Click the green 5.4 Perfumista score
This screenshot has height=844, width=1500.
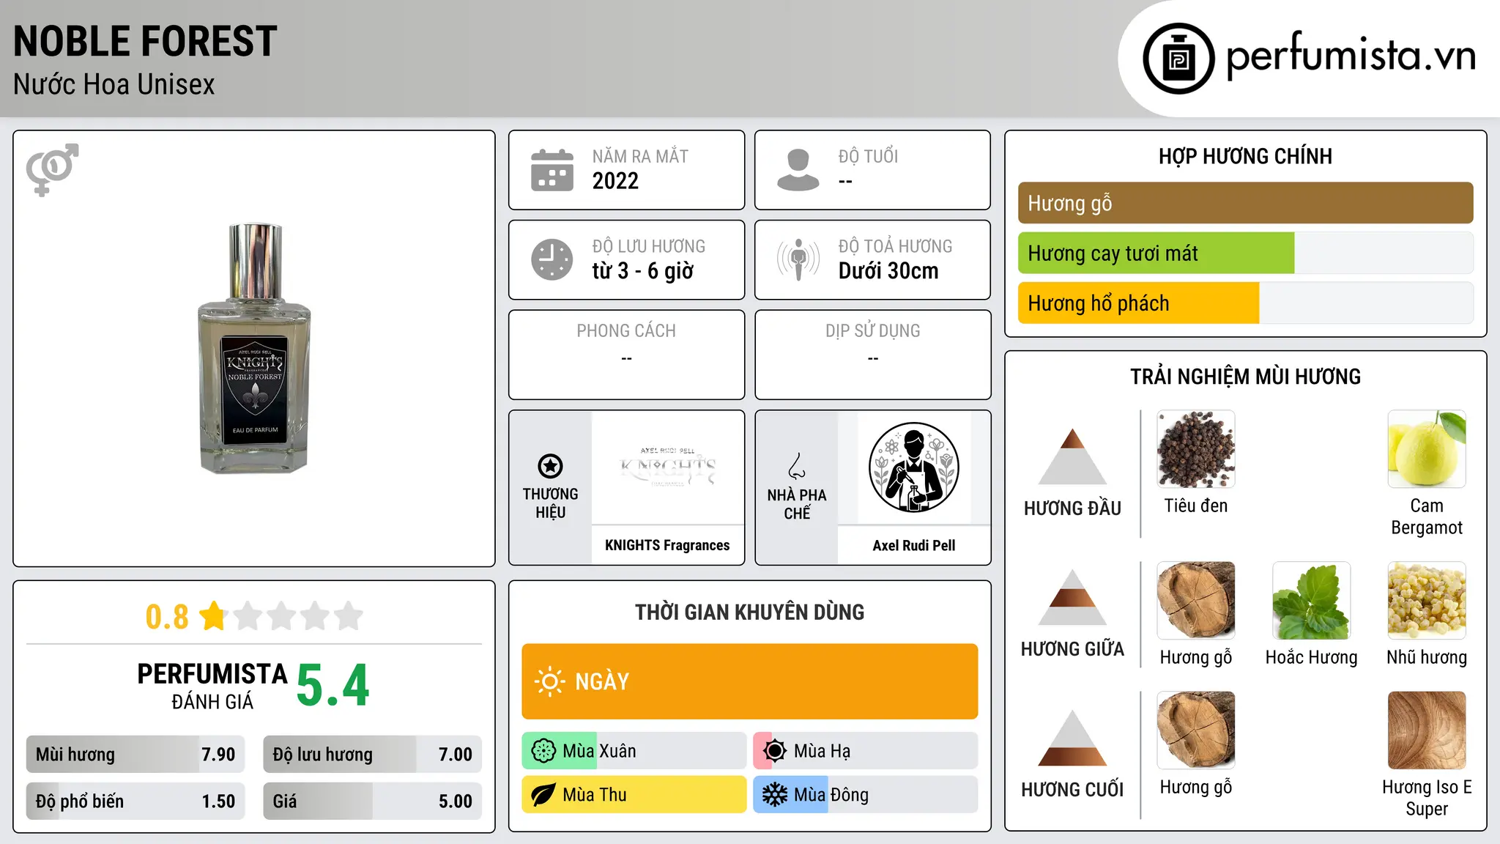tap(333, 686)
